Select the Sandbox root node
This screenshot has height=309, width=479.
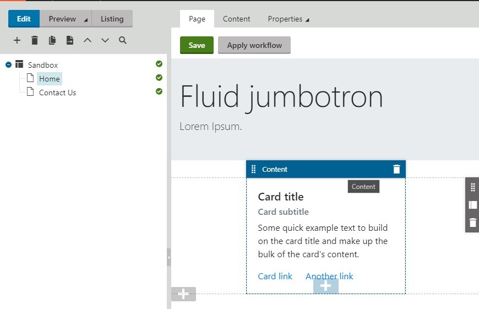43,65
